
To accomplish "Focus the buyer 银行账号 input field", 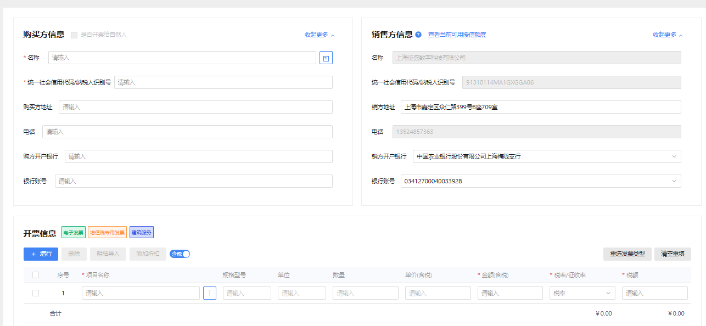I will (194, 181).
